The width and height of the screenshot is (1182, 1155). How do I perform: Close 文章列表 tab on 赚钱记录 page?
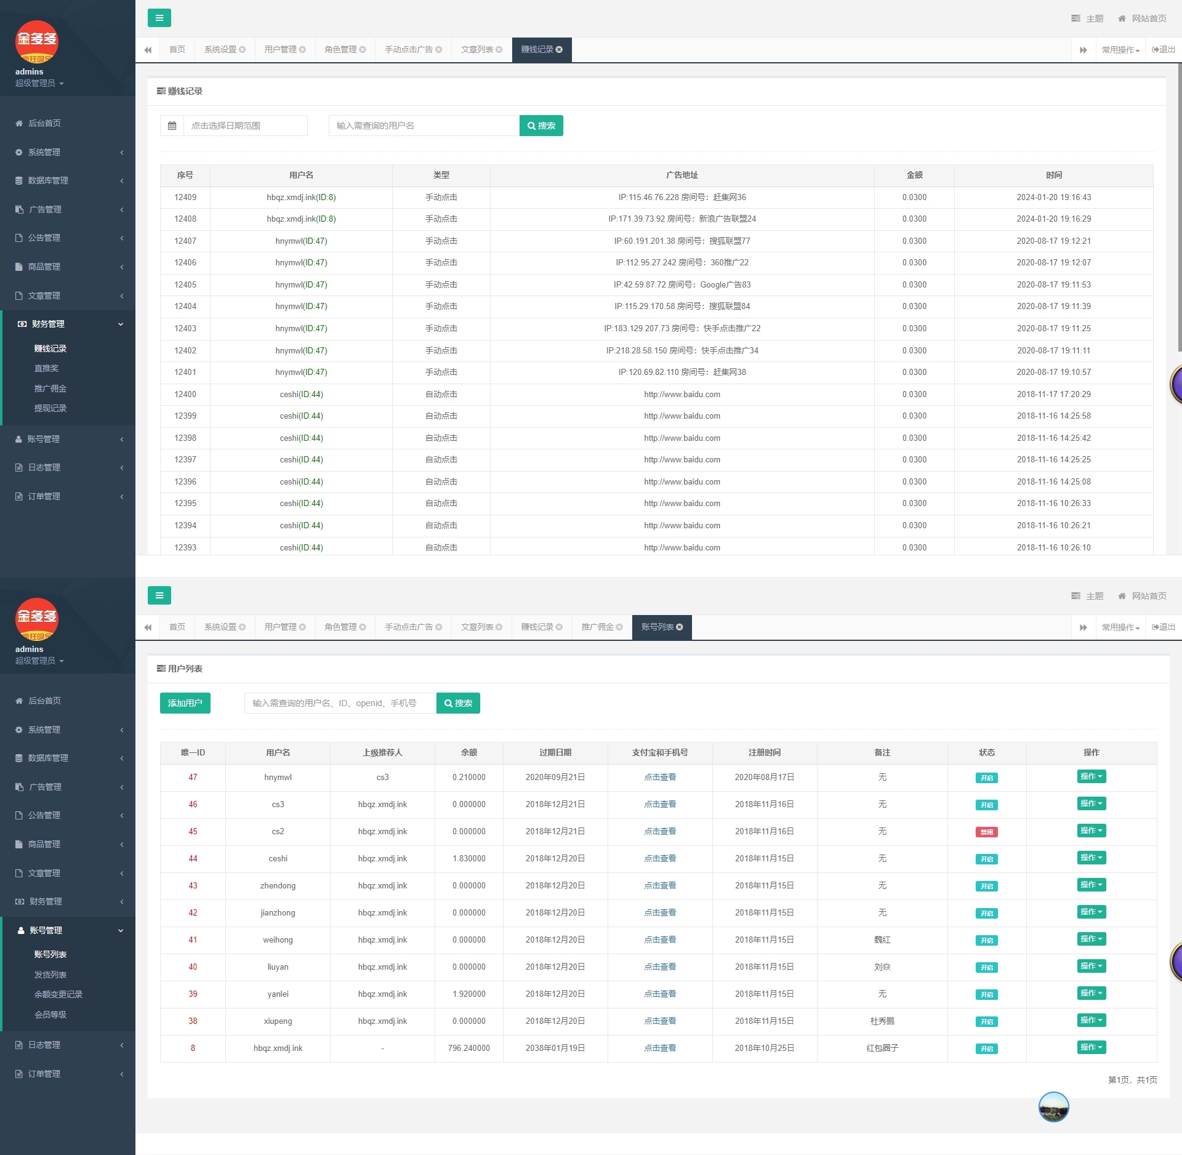pos(499,49)
